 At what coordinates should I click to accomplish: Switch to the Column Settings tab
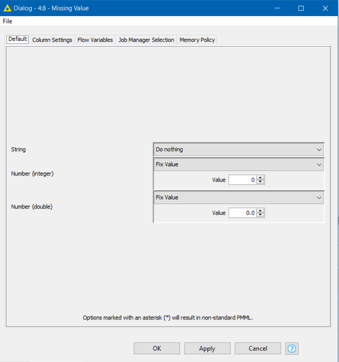coord(52,40)
